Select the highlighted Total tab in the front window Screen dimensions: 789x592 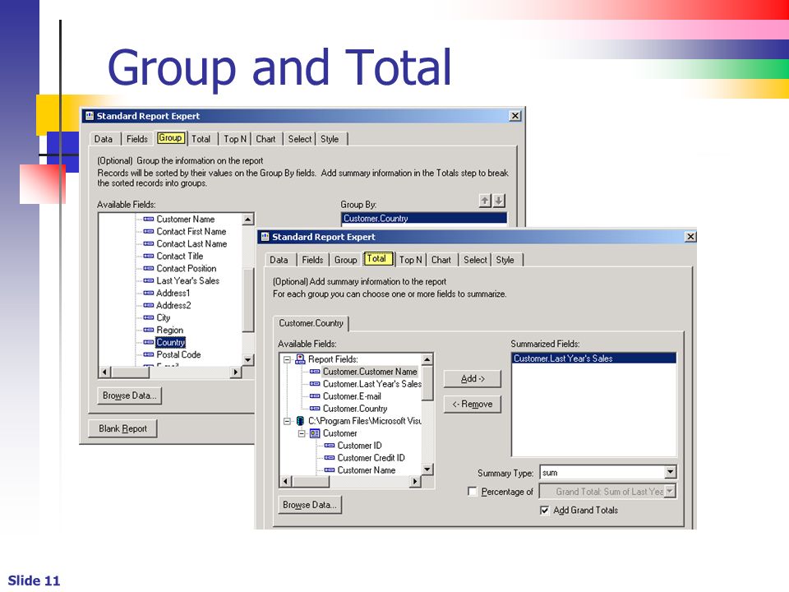point(377,259)
